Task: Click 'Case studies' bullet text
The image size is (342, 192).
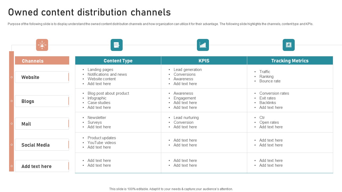Action: [x=99, y=103]
